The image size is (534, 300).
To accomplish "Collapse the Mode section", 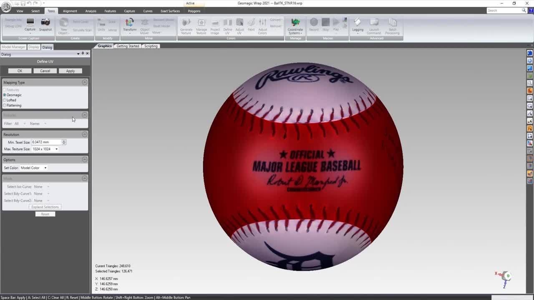I will click(85, 178).
